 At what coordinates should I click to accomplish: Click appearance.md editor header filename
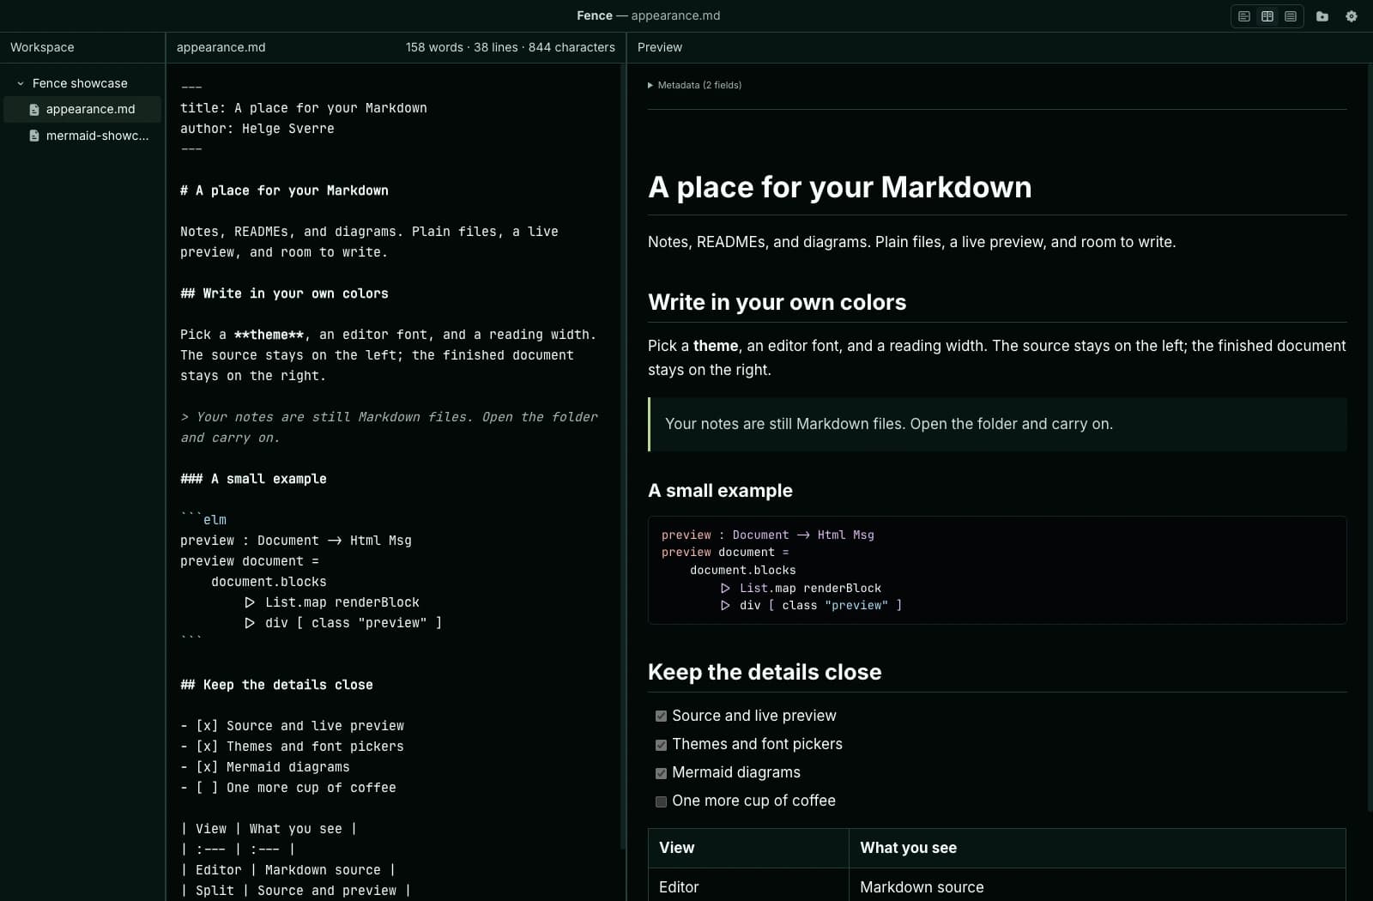pyautogui.click(x=221, y=47)
